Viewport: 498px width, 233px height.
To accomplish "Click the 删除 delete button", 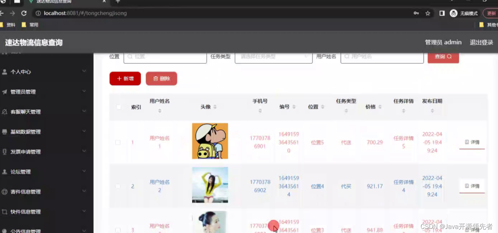I will (161, 78).
